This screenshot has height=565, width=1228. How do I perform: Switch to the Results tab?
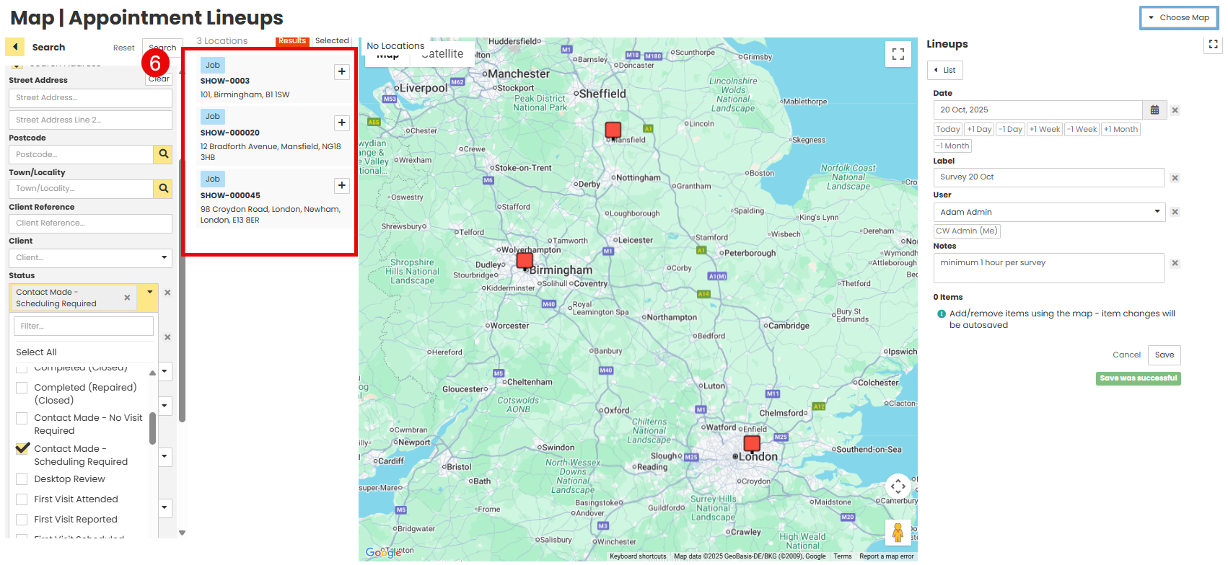[292, 41]
